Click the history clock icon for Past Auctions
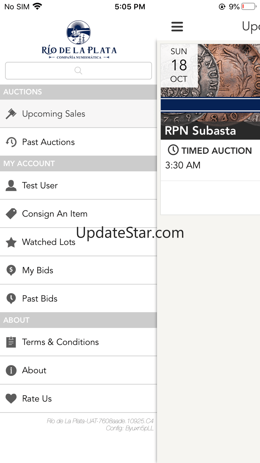 [11, 142]
